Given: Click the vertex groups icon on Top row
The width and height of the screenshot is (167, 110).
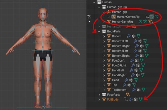Looking at the screenshot, I should coord(129,85).
